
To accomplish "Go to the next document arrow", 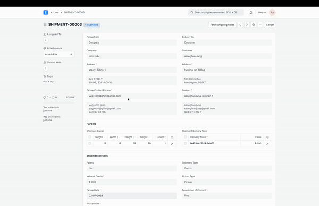I will pos(247,25).
